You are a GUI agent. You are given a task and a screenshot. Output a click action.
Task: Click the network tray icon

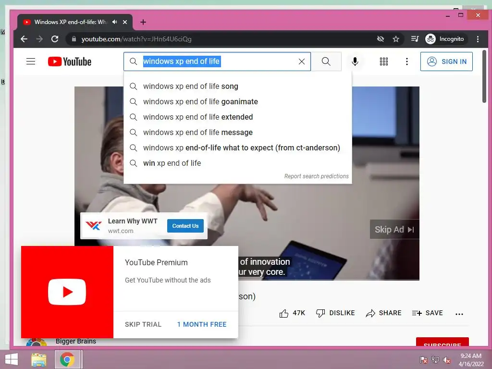pyautogui.click(x=435, y=360)
